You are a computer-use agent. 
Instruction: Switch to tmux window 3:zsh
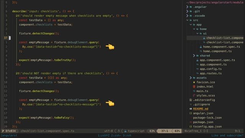(x=127, y=135)
